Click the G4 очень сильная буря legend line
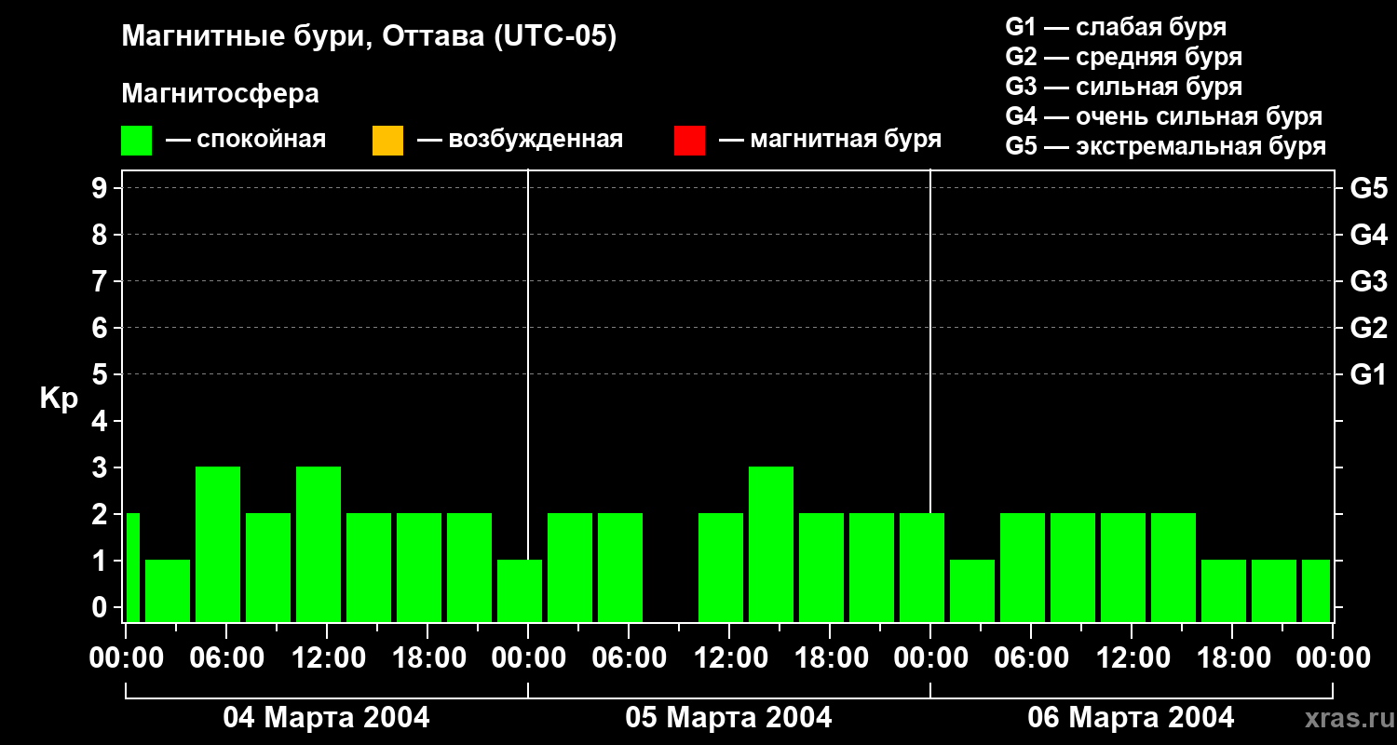The image size is (1397, 745). tap(1164, 117)
